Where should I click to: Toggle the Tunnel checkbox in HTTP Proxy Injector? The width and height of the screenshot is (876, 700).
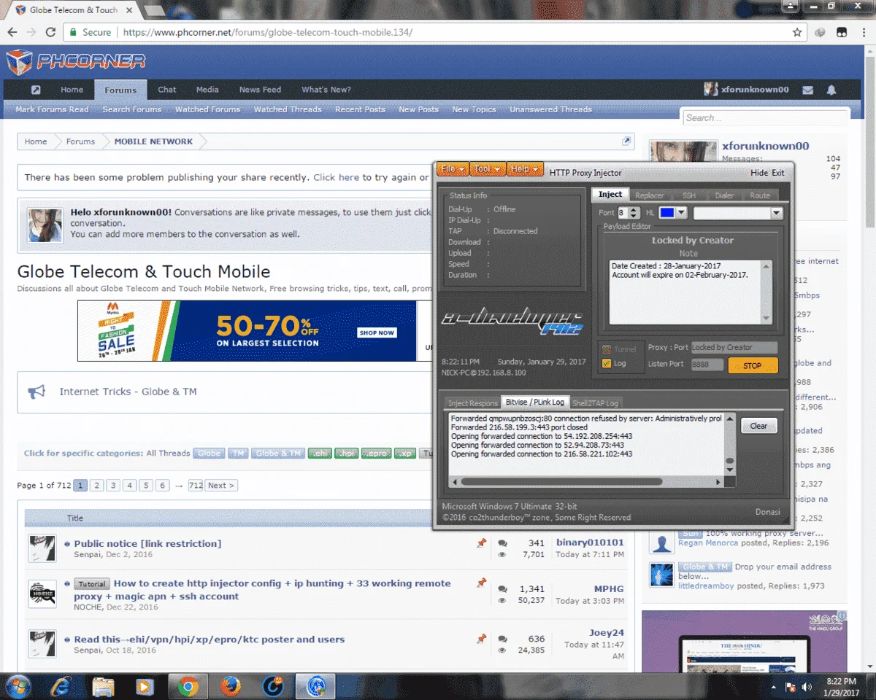pyautogui.click(x=606, y=349)
